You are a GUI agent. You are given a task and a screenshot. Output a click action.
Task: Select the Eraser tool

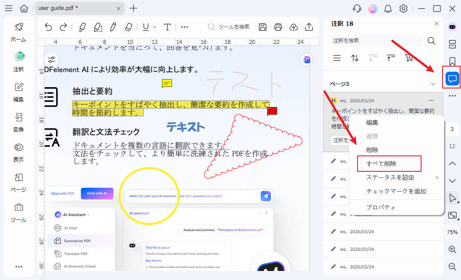[x=129, y=27]
